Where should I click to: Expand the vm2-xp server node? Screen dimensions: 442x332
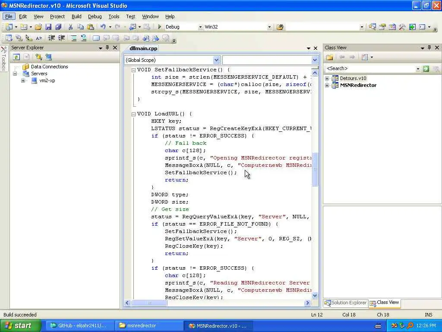pyautogui.click(x=23, y=81)
